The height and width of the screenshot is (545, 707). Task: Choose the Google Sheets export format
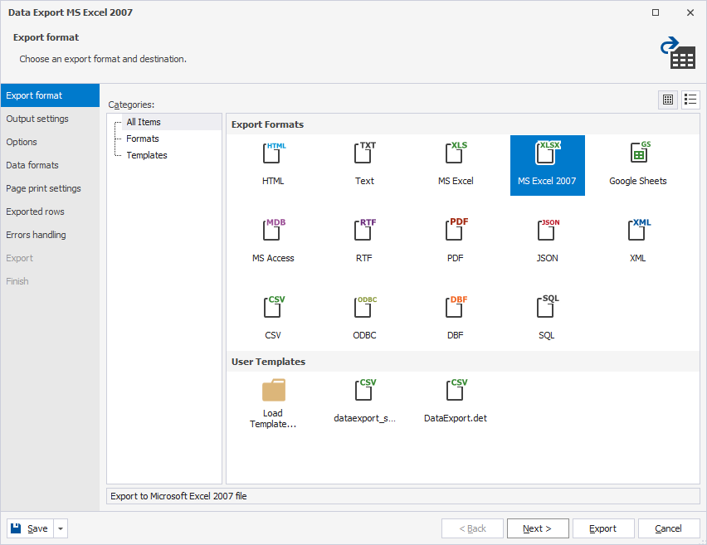point(637,155)
